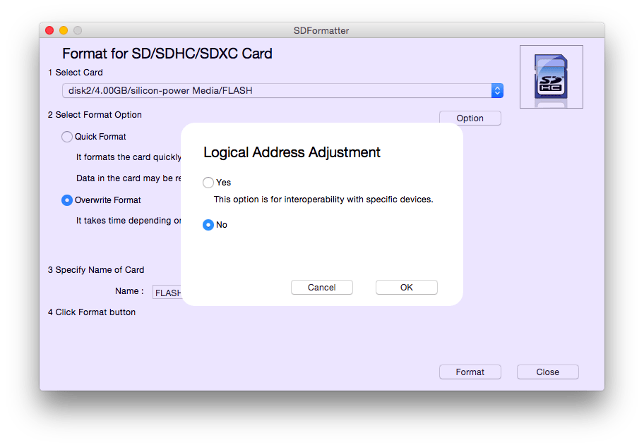Viewport: 644px width, 447px height.
Task: Click the Logical Address Adjustment heading
Action: pyautogui.click(x=292, y=152)
